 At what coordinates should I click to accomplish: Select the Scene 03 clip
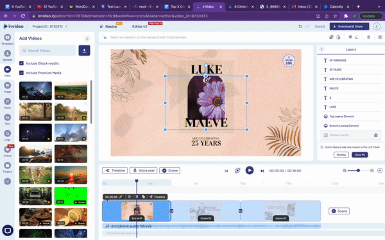coord(280,211)
